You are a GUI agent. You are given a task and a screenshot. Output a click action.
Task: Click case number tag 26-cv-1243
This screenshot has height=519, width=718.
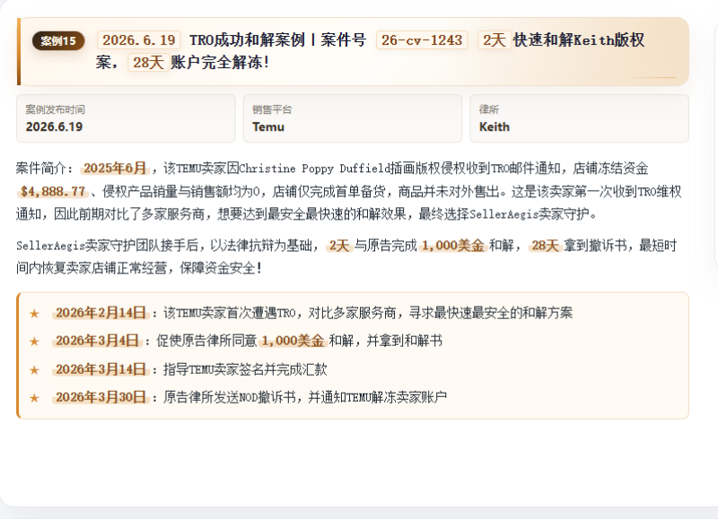pyautogui.click(x=421, y=40)
